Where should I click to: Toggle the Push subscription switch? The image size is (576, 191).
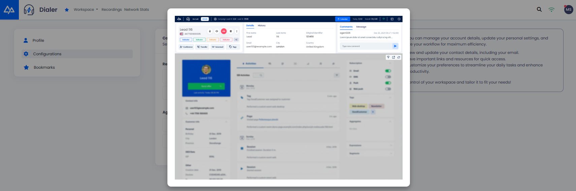click(x=388, y=83)
